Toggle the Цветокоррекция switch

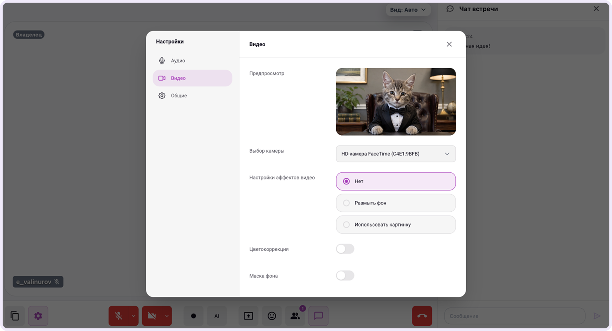click(345, 249)
